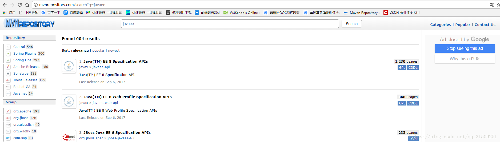Click the 235 usages link
The height and width of the screenshot is (142, 500).
pyautogui.click(x=408, y=133)
